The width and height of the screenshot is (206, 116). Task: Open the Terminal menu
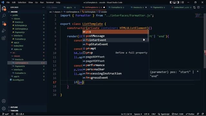point(50,2)
